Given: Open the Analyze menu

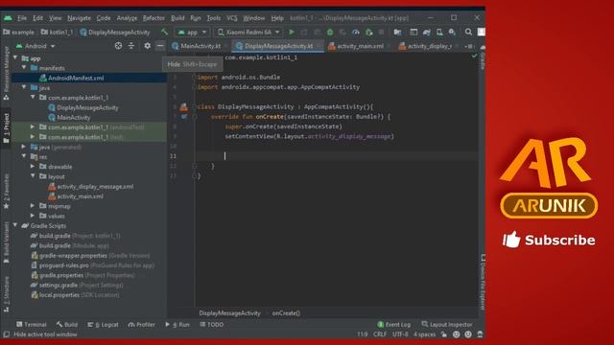Looking at the screenshot, I should 127,18.
